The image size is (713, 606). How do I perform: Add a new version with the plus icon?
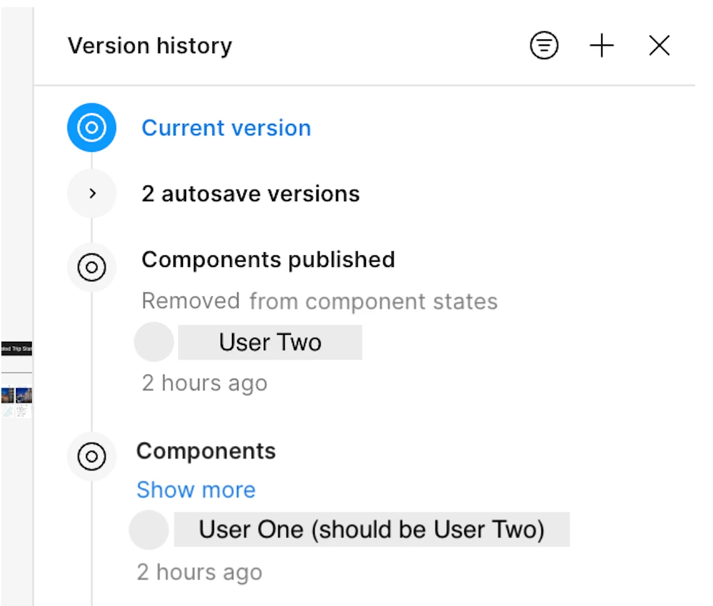point(601,46)
